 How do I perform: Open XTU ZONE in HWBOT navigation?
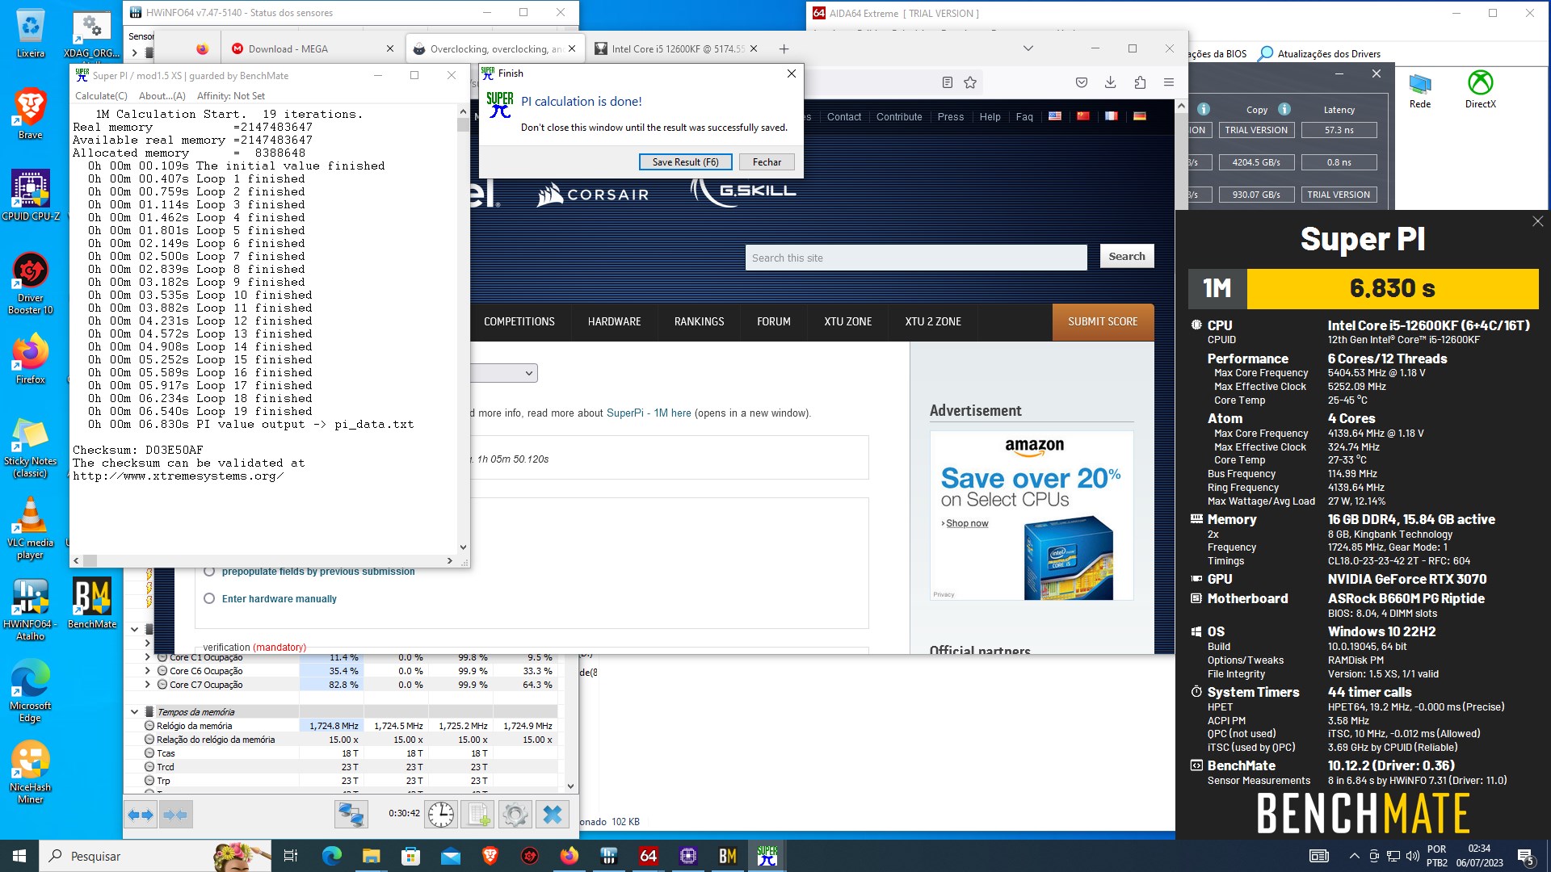tap(847, 321)
